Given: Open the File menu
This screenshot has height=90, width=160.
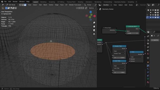Looking at the screenshot, I should click(5, 2).
